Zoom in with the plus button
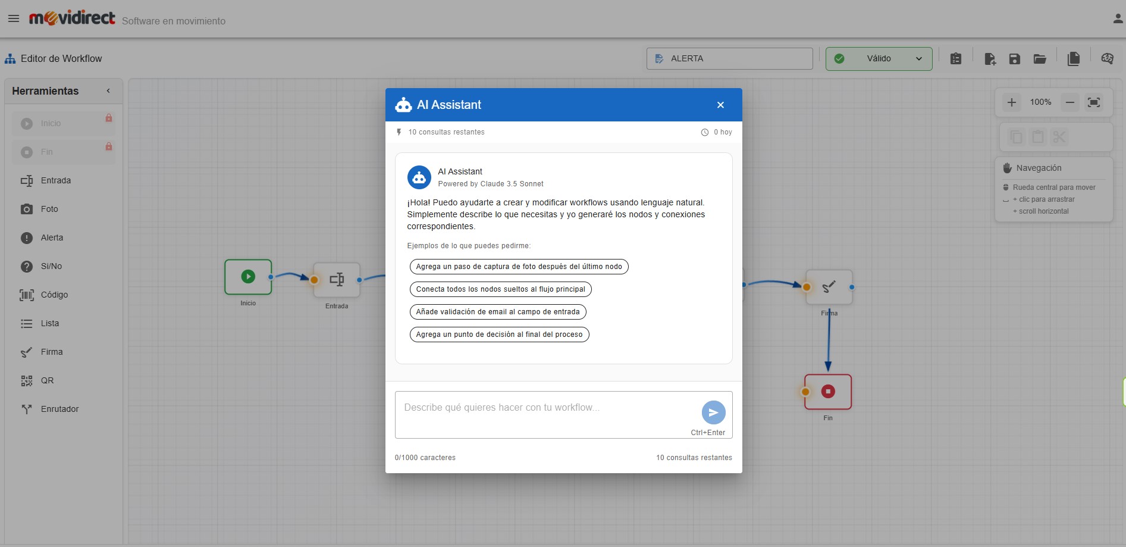The image size is (1126, 547). pyautogui.click(x=1011, y=102)
